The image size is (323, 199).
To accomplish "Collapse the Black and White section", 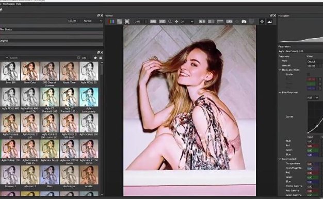I will pos(280,70).
